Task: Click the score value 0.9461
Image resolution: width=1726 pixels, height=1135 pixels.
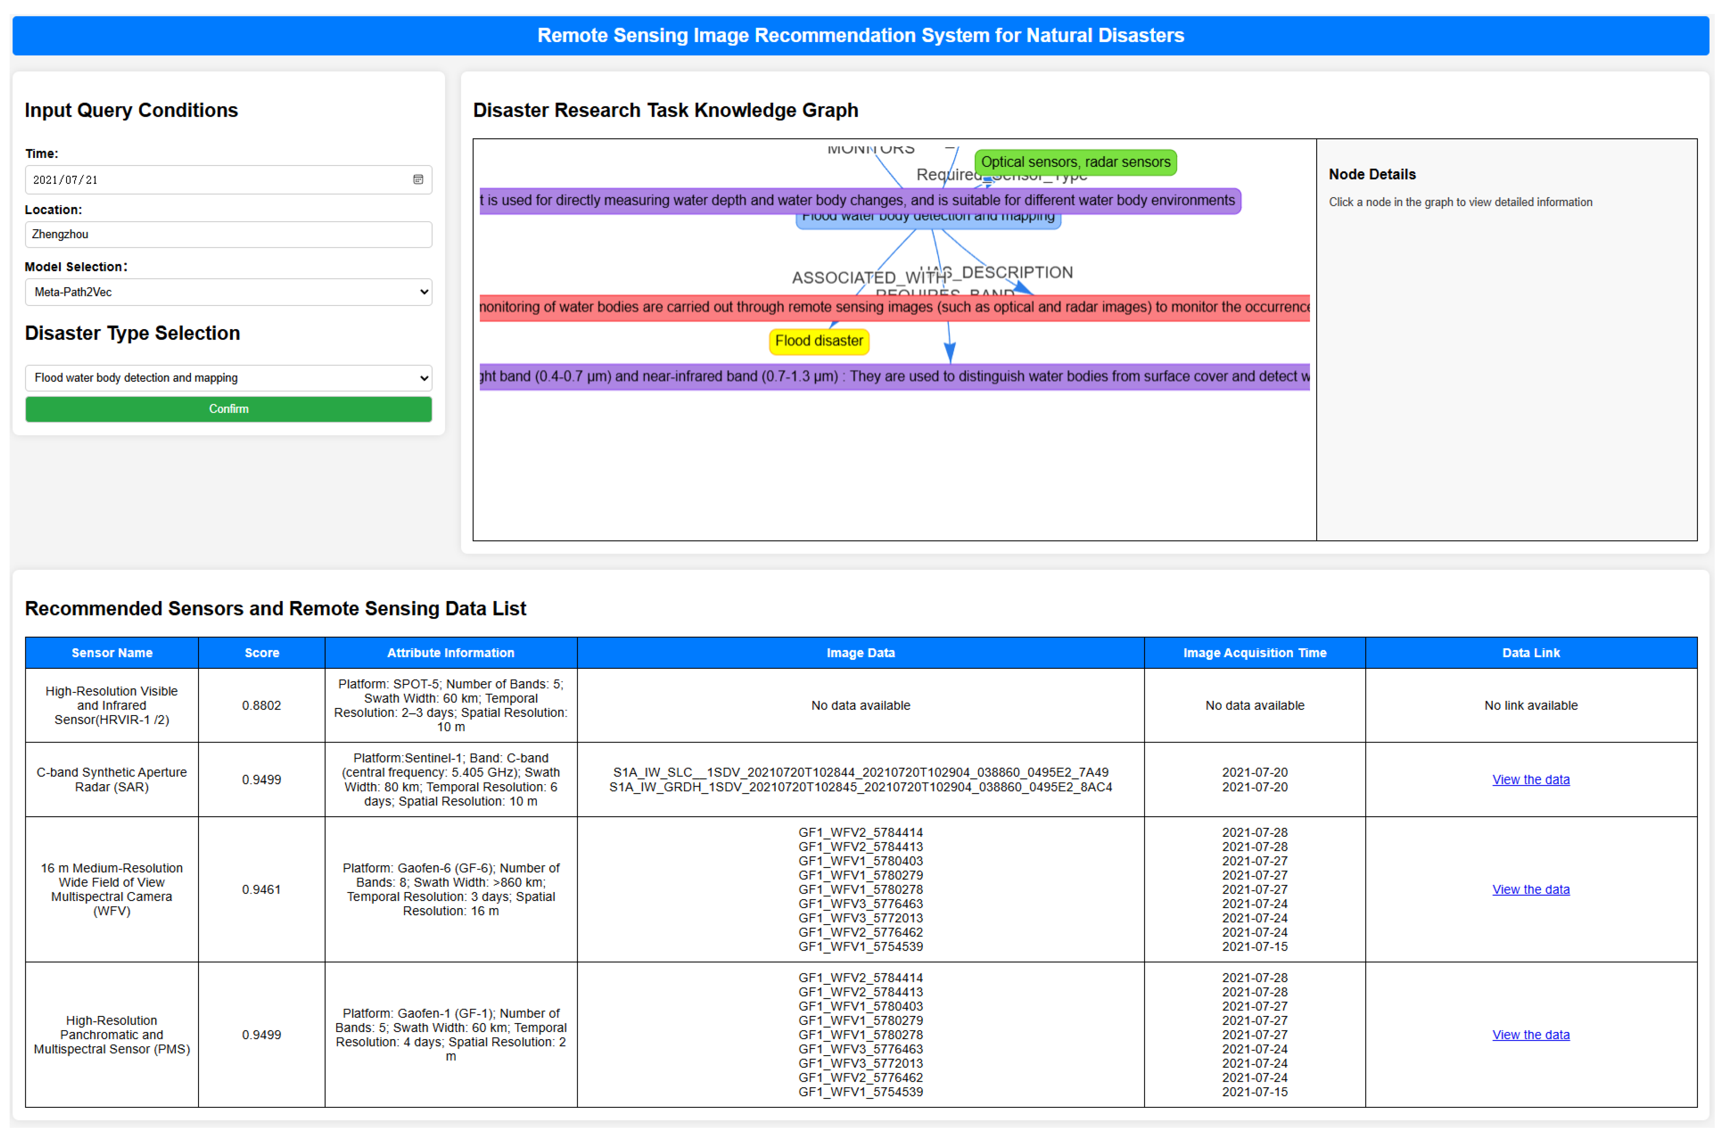Action: [262, 890]
